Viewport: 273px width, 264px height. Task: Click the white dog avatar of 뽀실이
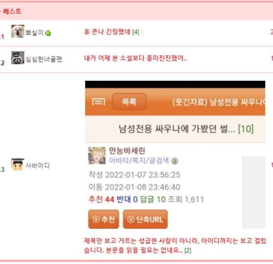click(x=18, y=31)
